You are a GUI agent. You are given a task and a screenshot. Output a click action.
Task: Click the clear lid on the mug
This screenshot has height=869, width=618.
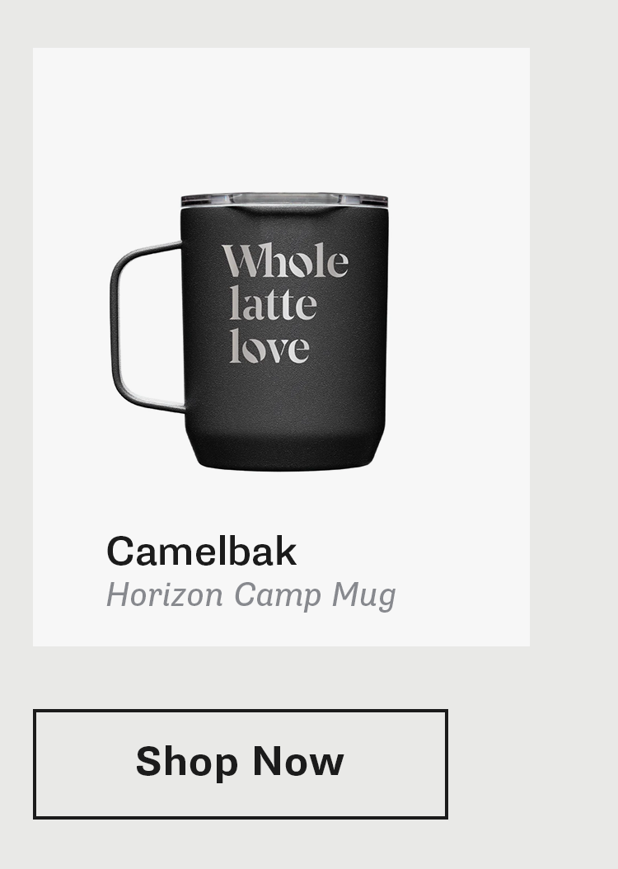coord(284,200)
